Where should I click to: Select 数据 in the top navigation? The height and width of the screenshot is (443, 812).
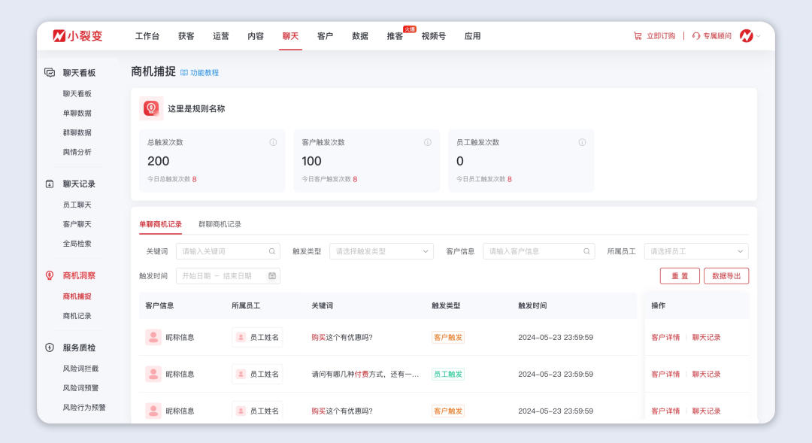point(359,35)
